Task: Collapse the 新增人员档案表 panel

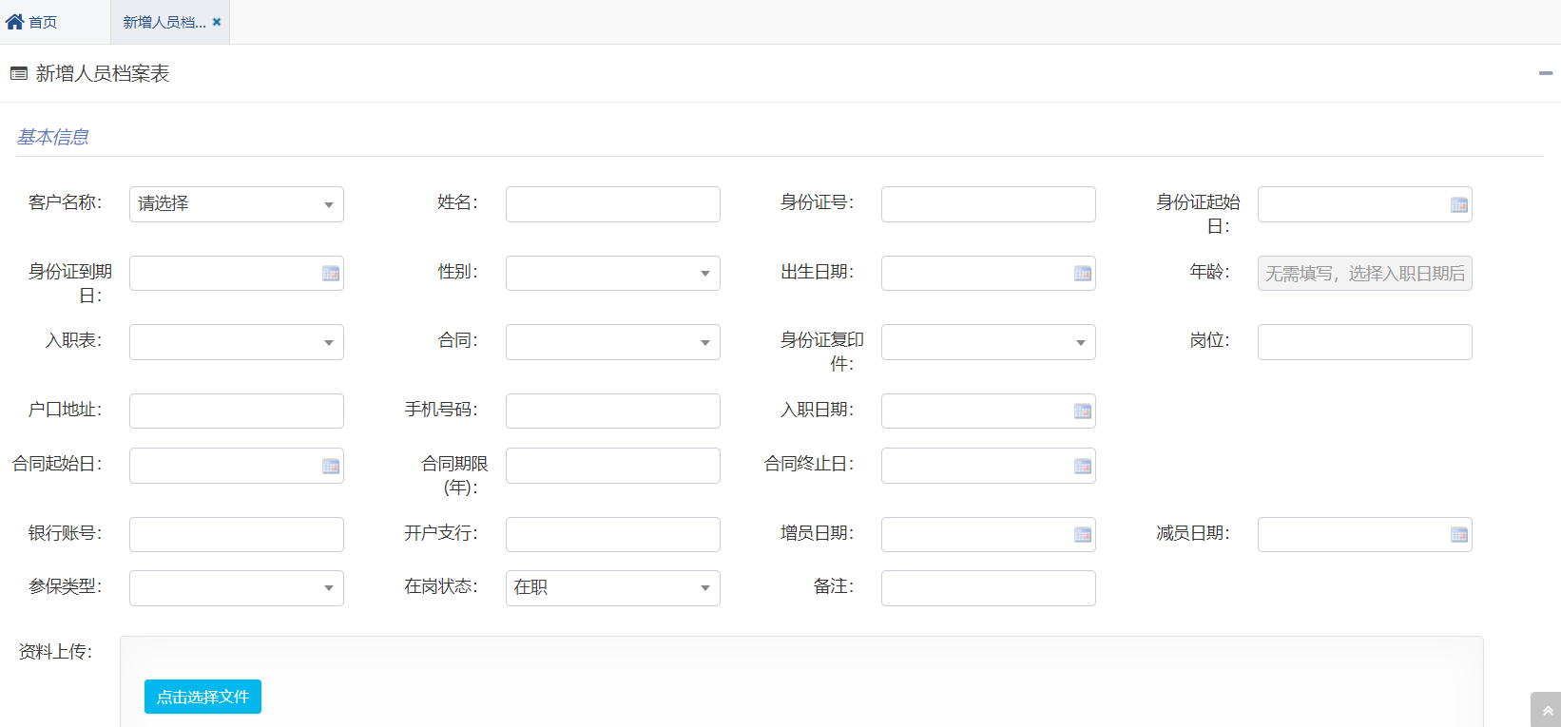Action: pos(1545,73)
